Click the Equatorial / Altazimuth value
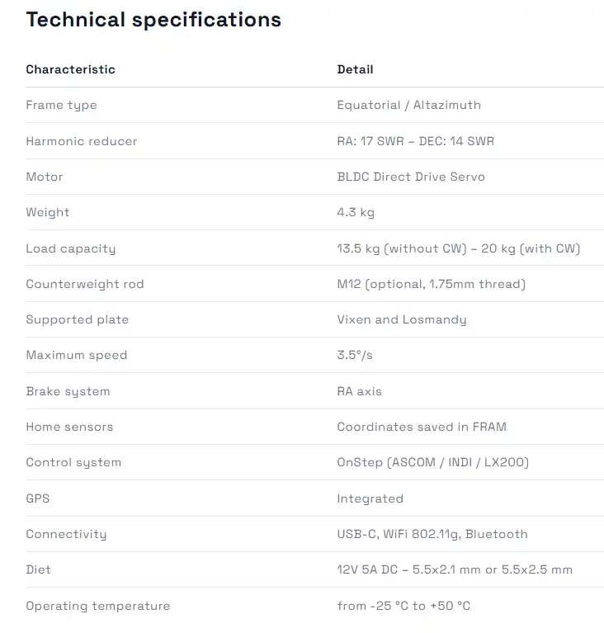The width and height of the screenshot is (604, 633). point(408,105)
